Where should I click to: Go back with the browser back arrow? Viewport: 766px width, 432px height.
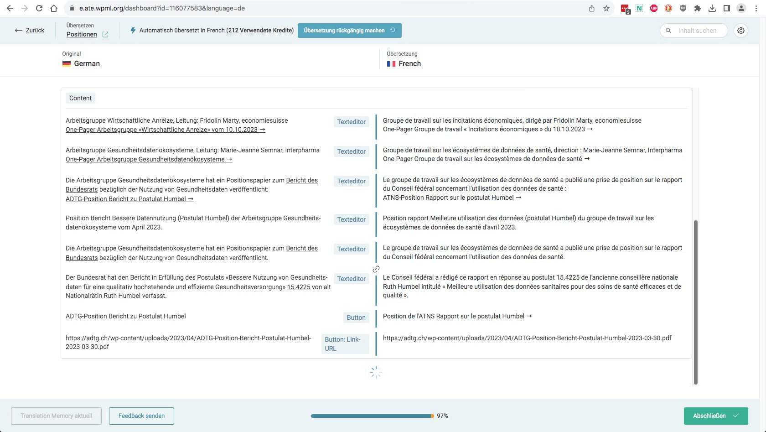[x=10, y=8]
